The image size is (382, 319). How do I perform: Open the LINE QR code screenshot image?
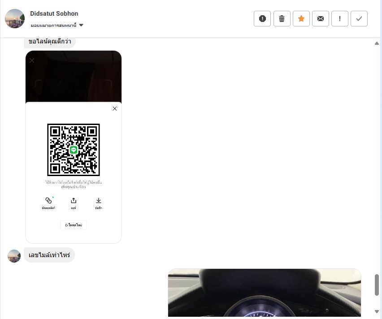pos(74,147)
